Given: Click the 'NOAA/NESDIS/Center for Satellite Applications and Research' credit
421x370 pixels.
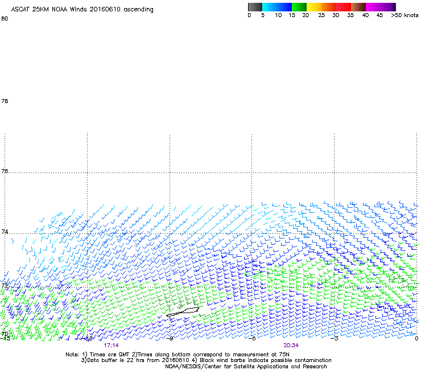Looking at the screenshot, I should pyautogui.click(x=246, y=367).
